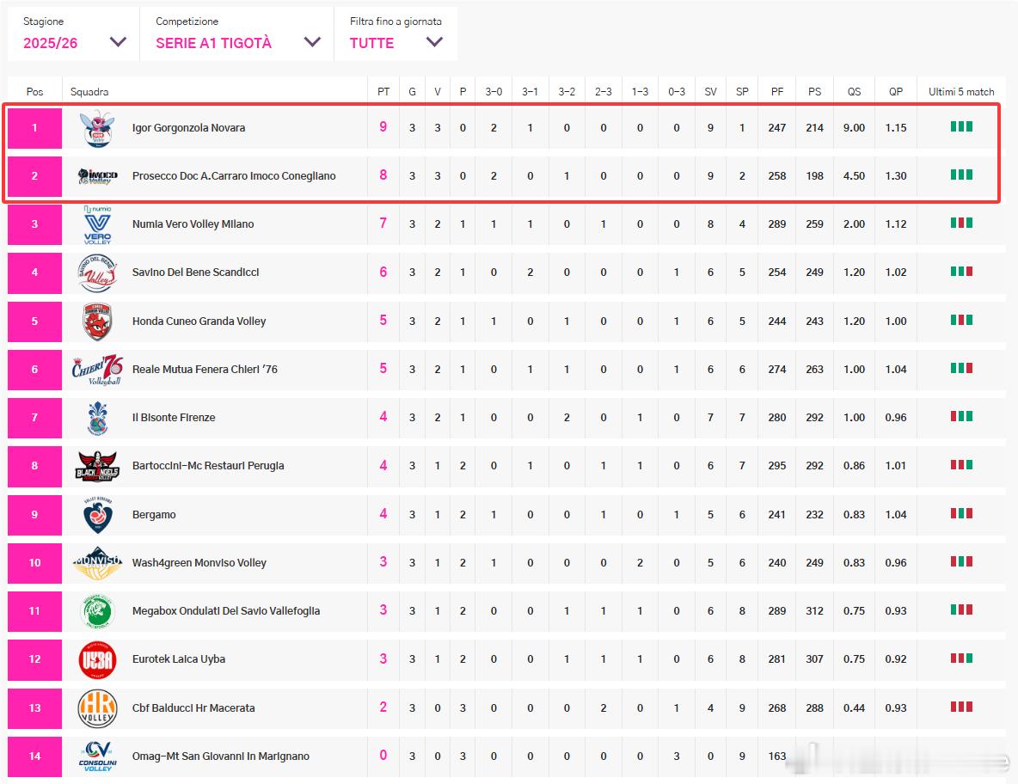1018x784 pixels.
Task: Click the Ultimi 5 match column header
Action: pos(961,91)
